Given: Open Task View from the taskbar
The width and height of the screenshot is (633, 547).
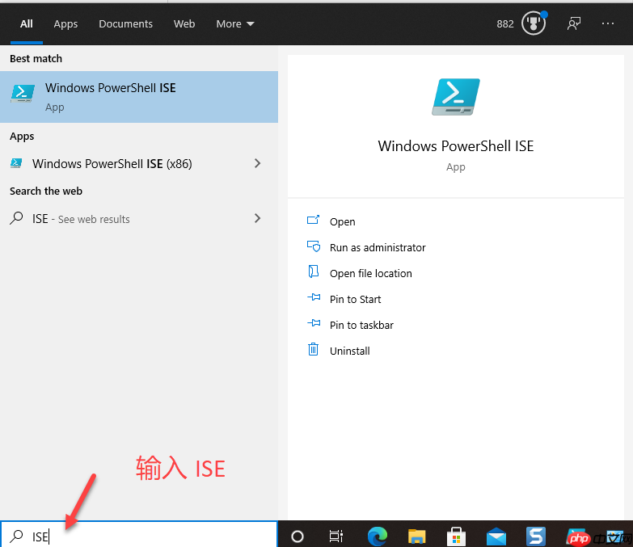Looking at the screenshot, I should click(335, 536).
